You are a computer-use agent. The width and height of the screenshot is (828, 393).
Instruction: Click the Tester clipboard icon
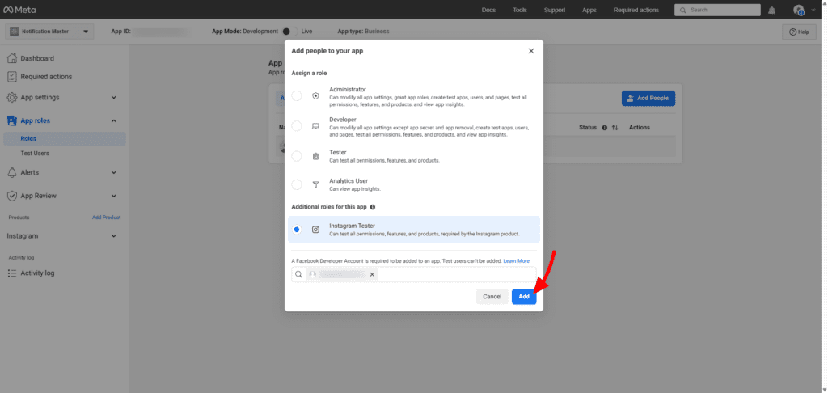pyautogui.click(x=316, y=156)
